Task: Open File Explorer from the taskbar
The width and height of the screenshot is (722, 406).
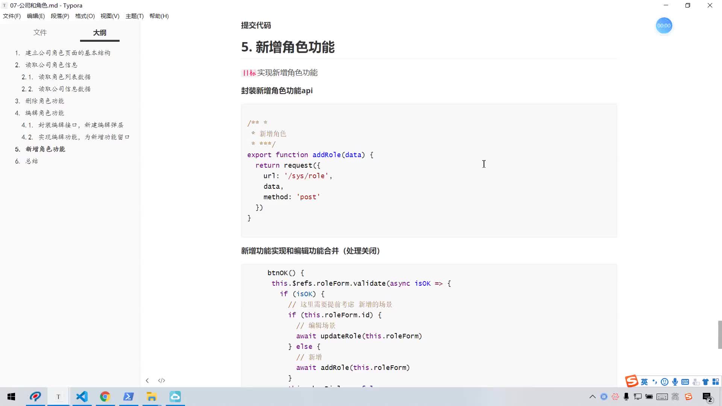Action: pos(152,397)
